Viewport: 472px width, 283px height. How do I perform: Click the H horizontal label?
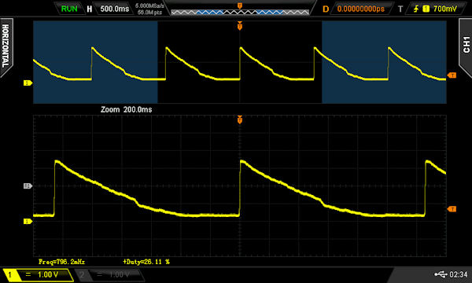[x=90, y=9]
